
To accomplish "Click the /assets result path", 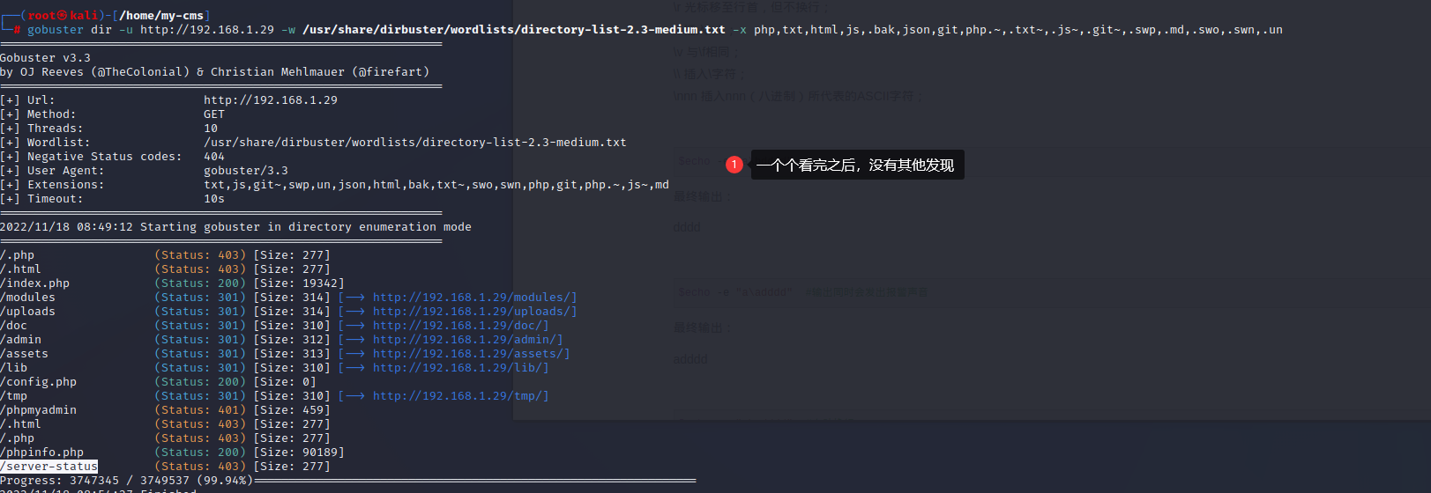I will (25, 354).
